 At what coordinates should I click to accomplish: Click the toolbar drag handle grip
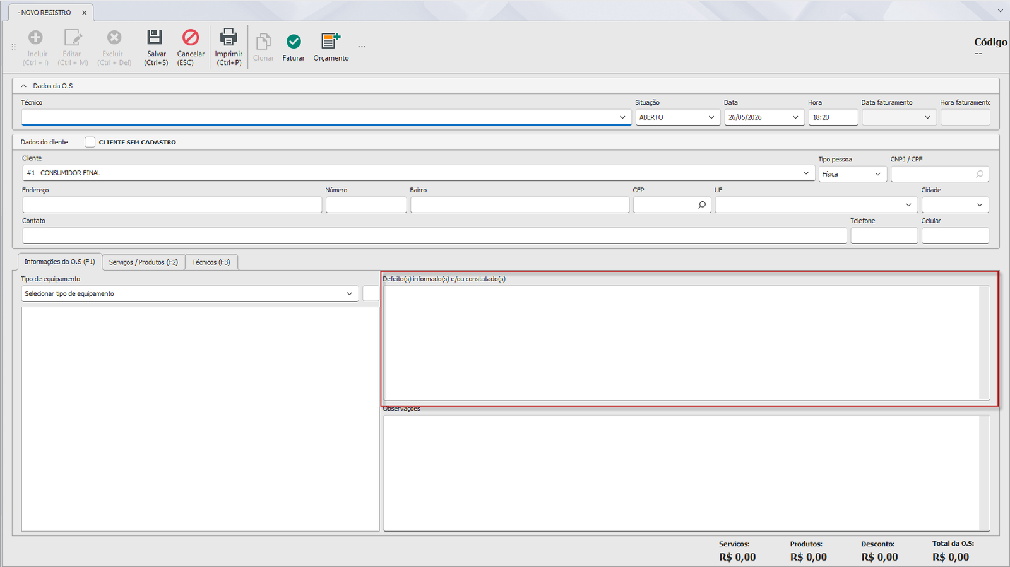[x=14, y=47]
